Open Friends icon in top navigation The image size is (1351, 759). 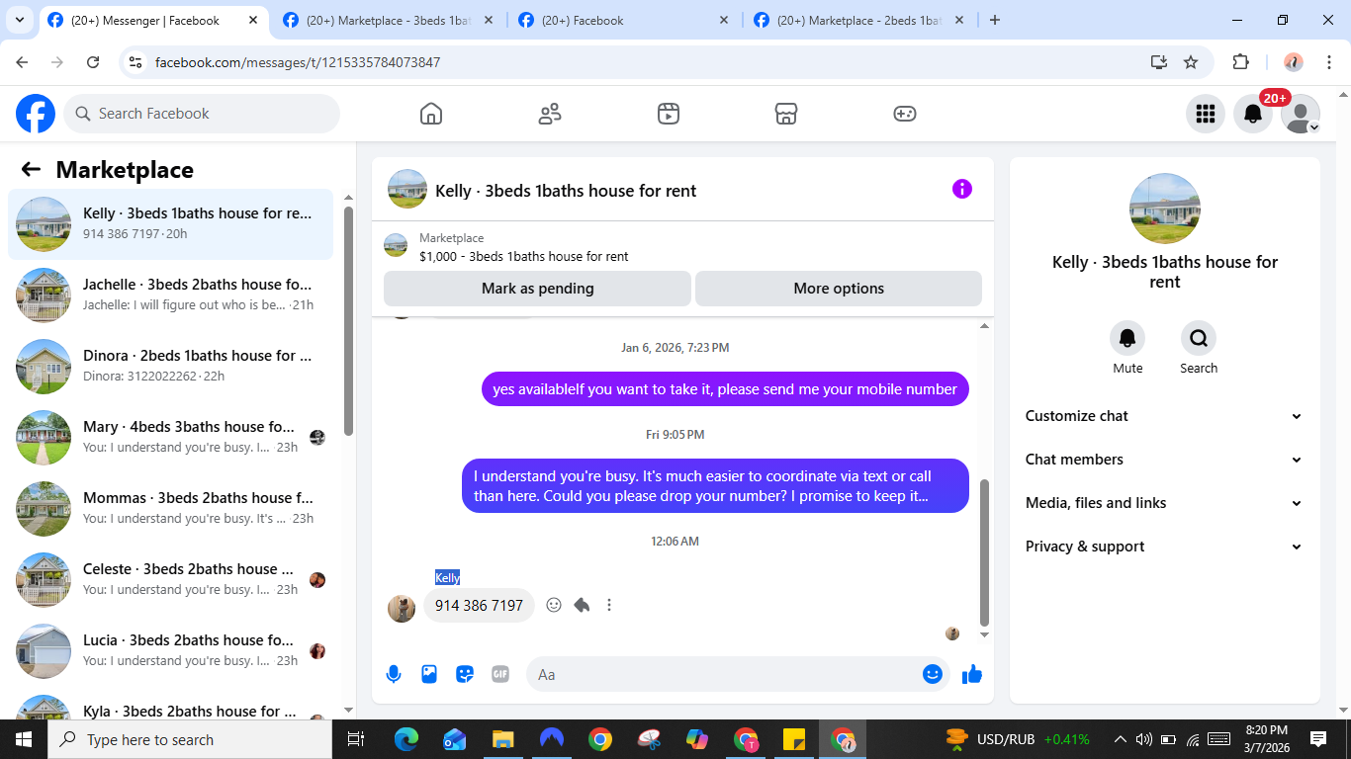[x=550, y=114]
